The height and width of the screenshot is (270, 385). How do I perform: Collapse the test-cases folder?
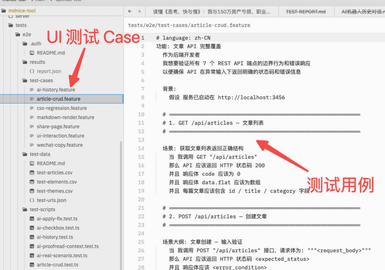pos(41,81)
